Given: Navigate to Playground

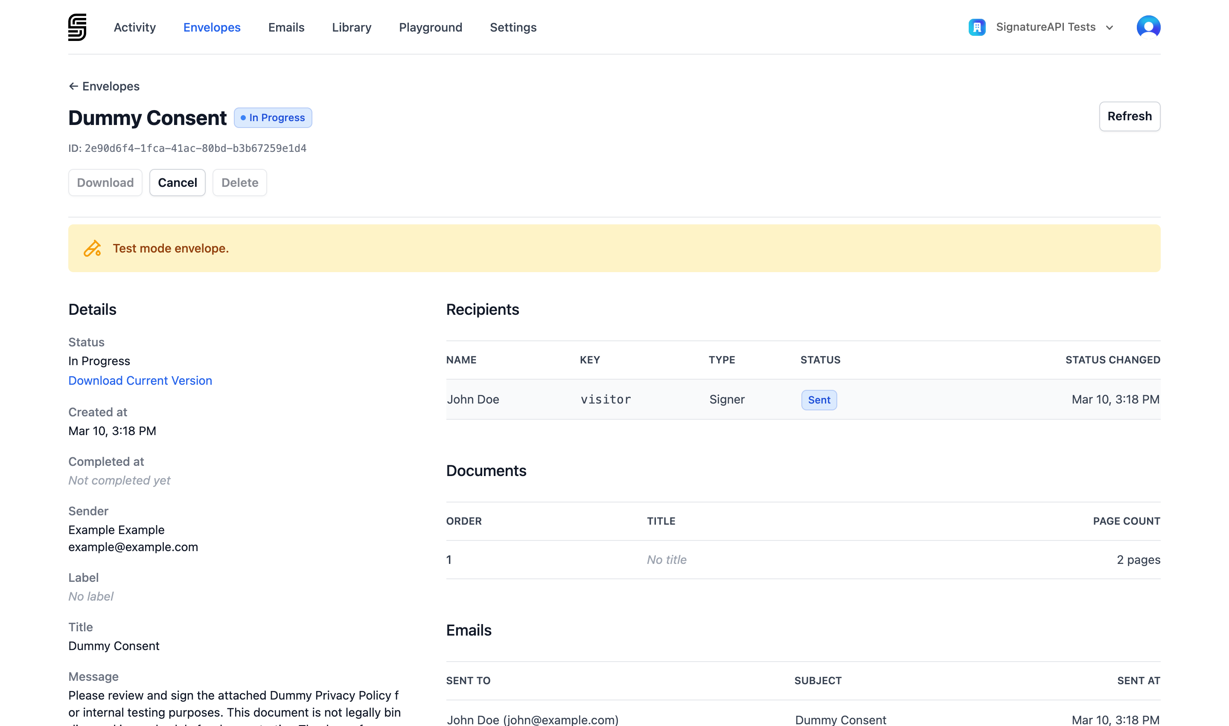Looking at the screenshot, I should tap(430, 27).
